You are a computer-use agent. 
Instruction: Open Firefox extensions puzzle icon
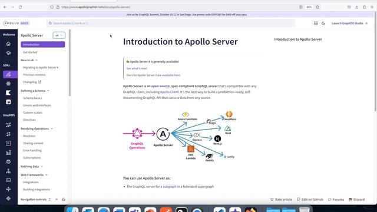[365, 7]
